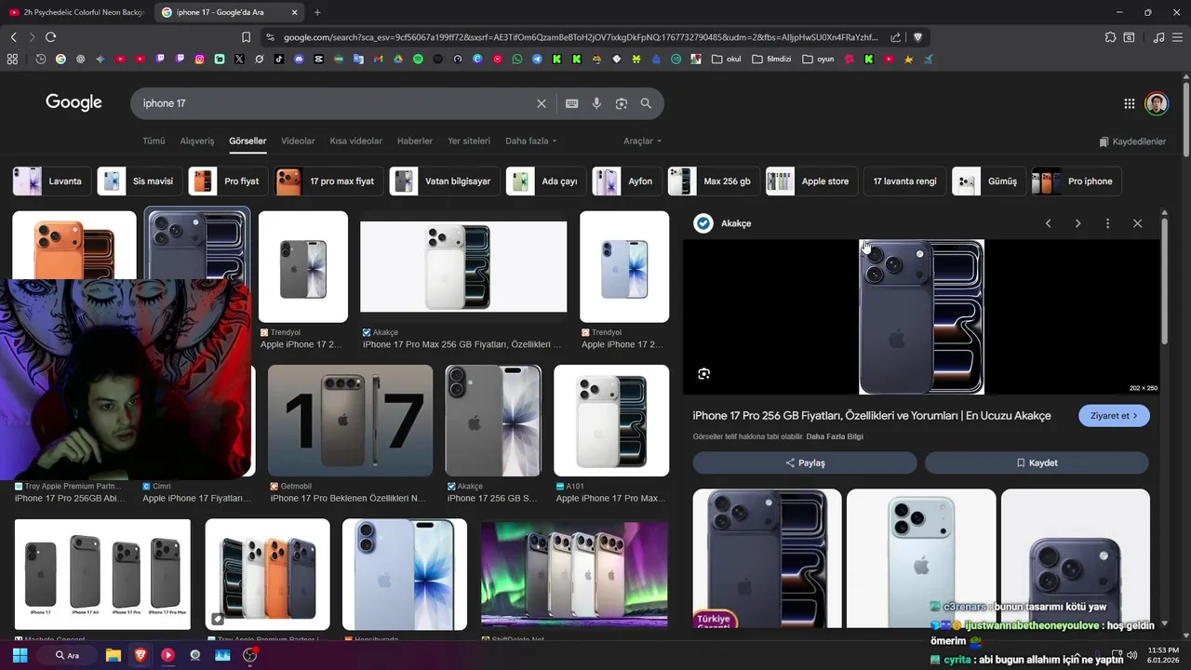The image size is (1191, 670).
Task: Switch to the 'Haberler' tab
Action: 415,141
